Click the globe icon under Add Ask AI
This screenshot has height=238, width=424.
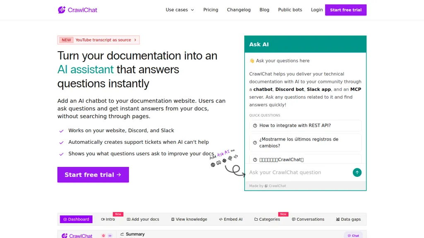(x=213, y=164)
